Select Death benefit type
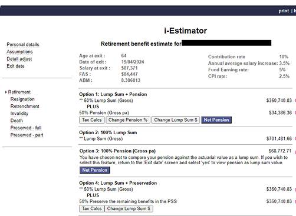Image resolution: width=296 pixels, height=216 pixels. (x=17, y=121)
